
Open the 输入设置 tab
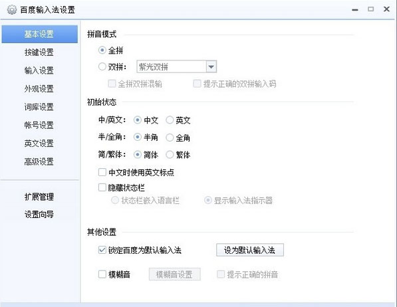pos(39,70)
